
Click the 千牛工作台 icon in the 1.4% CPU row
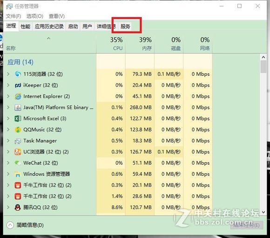(18, 196)
